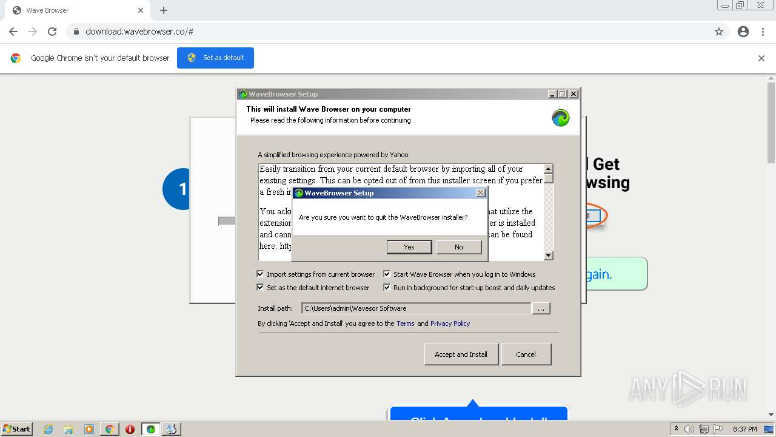Confirm quitting with the Yes button
This screenshot has width=776, height=437.
point(409,247)
